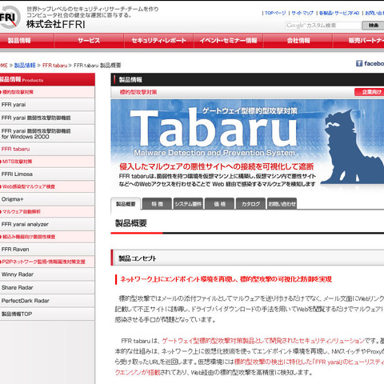The height and width of the screenshot is (384, 384).
Task: Click the 標的型攻撃対策 sidebar category
Action: coord(47,92)
